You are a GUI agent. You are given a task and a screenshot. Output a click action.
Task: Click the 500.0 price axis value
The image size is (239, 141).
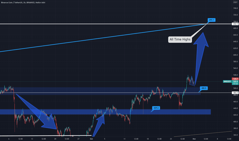tap(235, 88)
